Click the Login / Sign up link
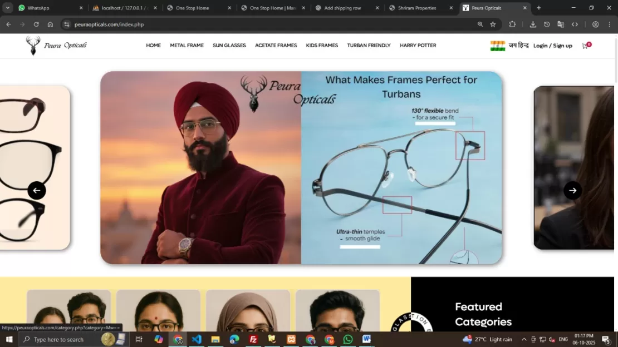This screenshot has width=618, height=347. 552,46
